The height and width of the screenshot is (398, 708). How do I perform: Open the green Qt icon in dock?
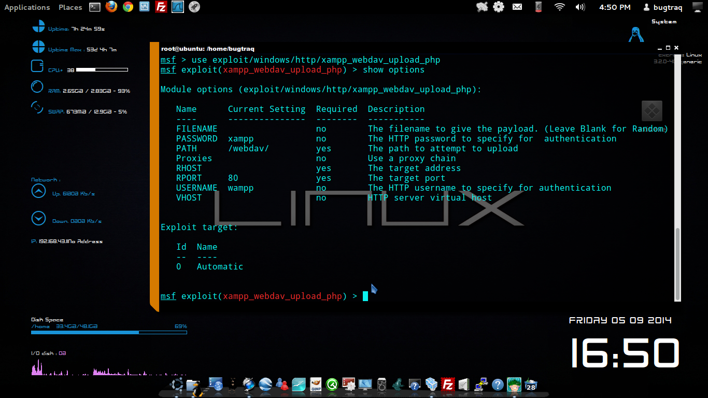tap(332, 385)
